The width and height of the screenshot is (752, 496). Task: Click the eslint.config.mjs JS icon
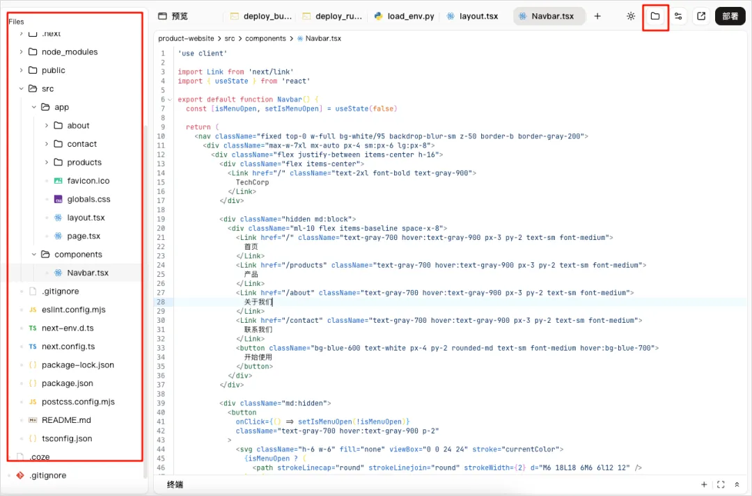pos(33,310)
